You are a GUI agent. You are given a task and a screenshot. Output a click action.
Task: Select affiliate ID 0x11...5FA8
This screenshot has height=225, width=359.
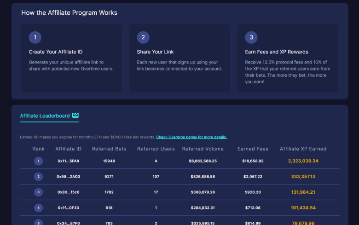[68, 161]
